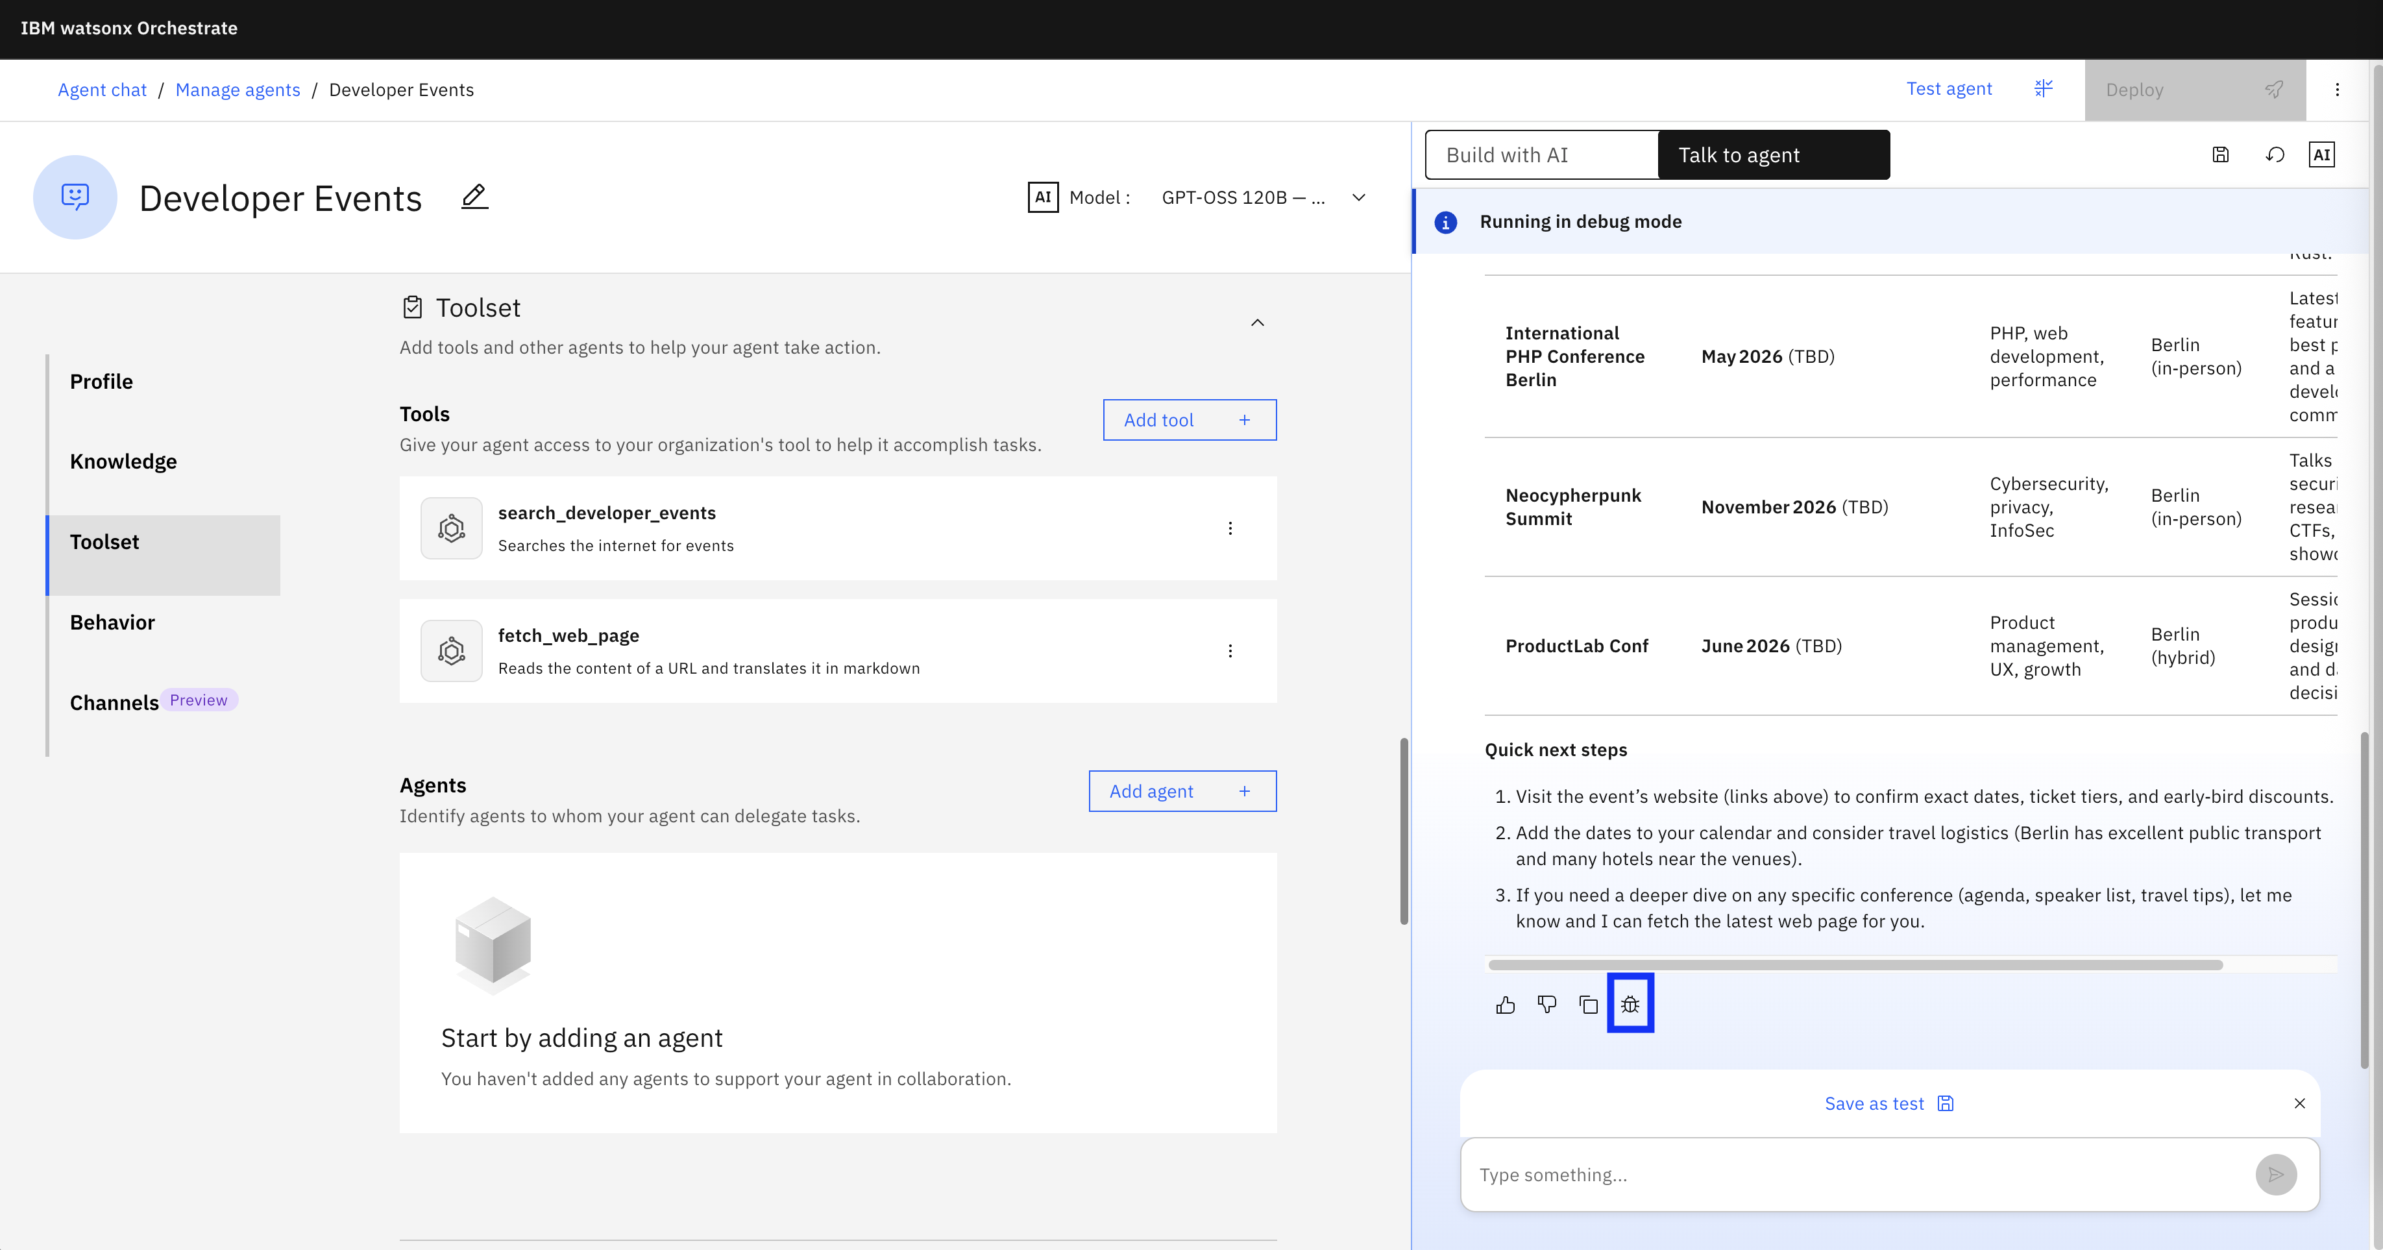2383x1250 pixels.
Task: Collapse the Toolset section chevron
Action: 1257,322
